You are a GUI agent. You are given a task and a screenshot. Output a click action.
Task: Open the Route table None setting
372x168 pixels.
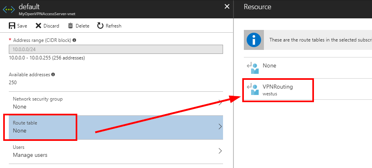click(116, 127)
